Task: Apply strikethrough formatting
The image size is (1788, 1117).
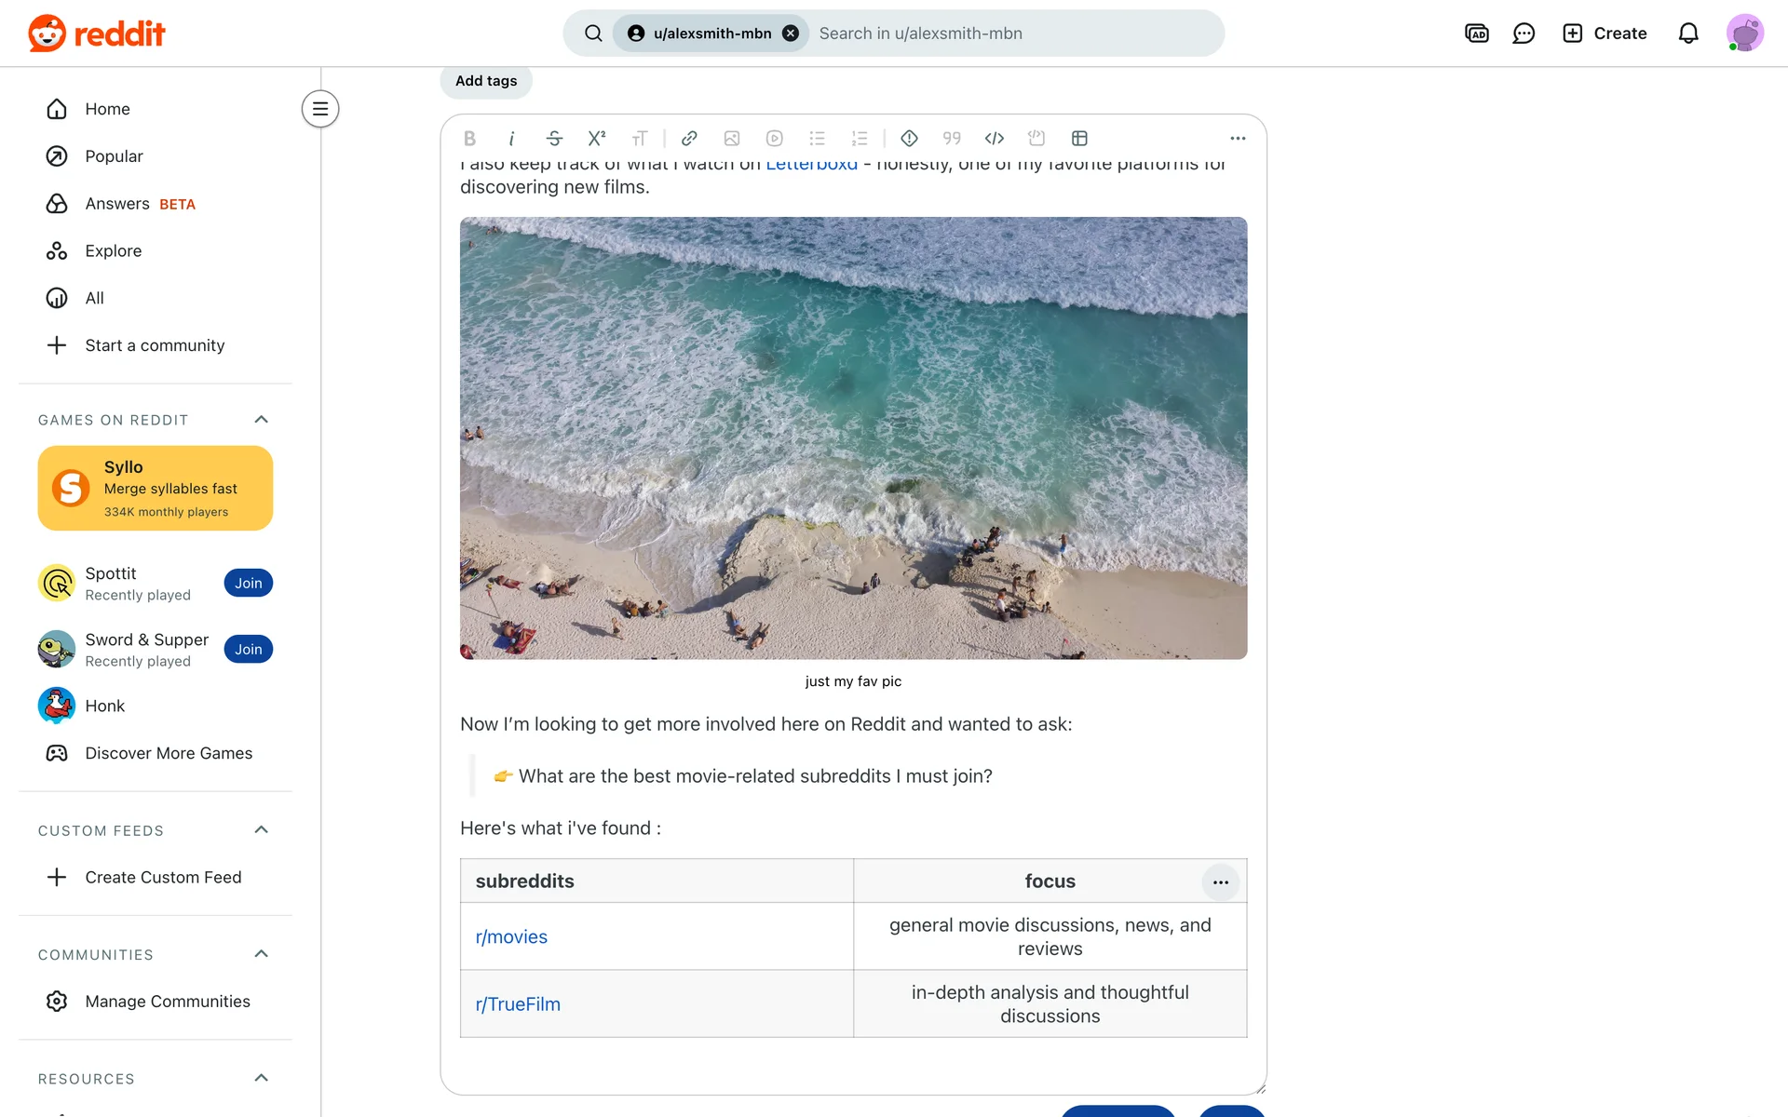Action: tap(554, 139)
